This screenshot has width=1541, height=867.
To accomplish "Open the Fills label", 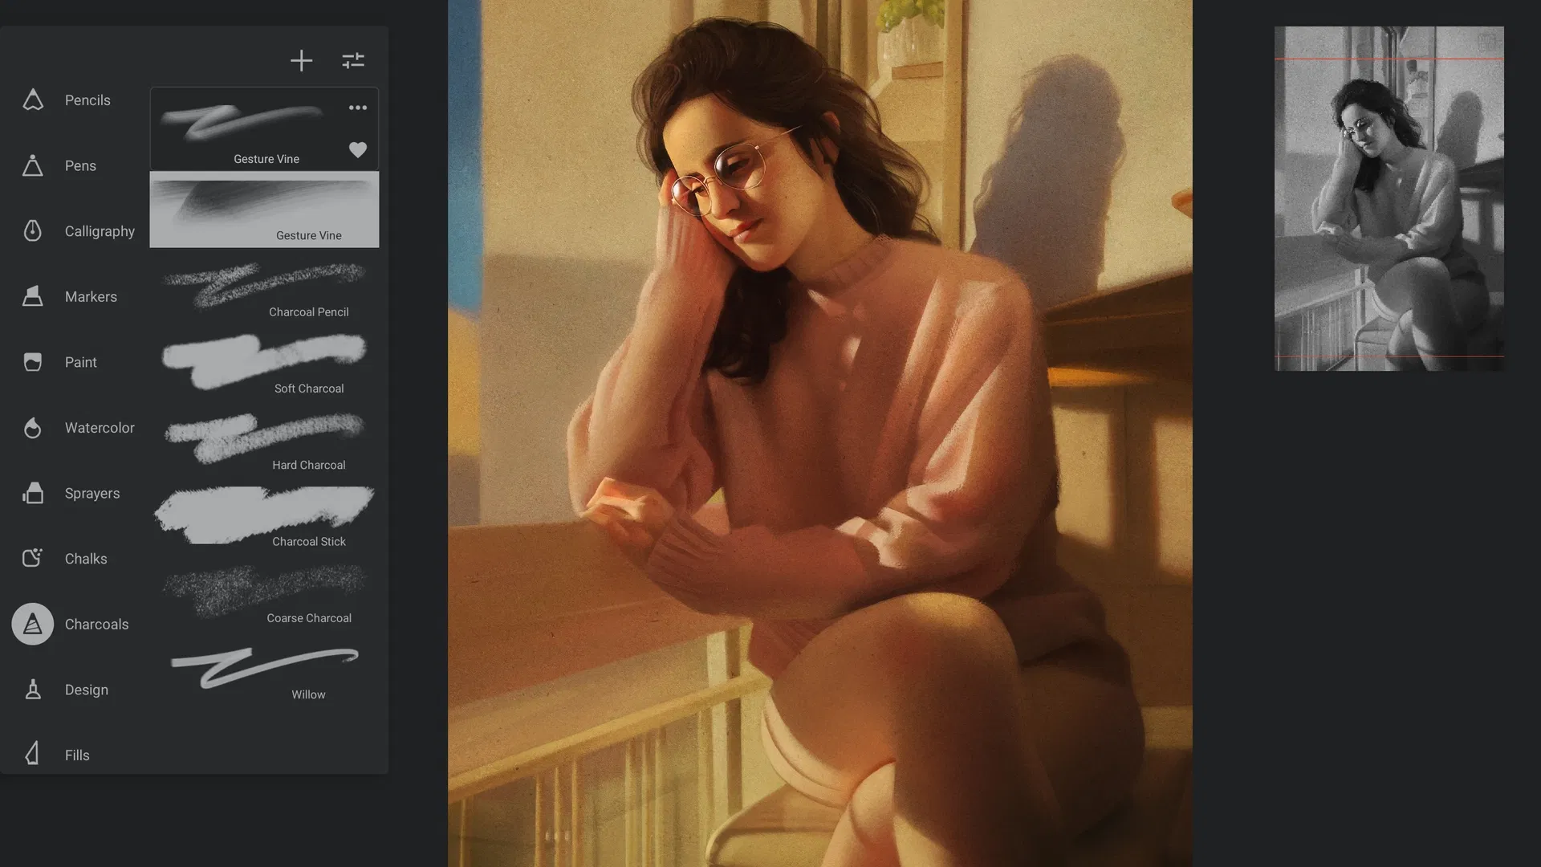I will pos(77,755).
